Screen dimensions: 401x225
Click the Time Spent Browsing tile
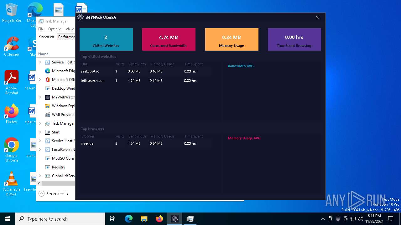[294, 39]
